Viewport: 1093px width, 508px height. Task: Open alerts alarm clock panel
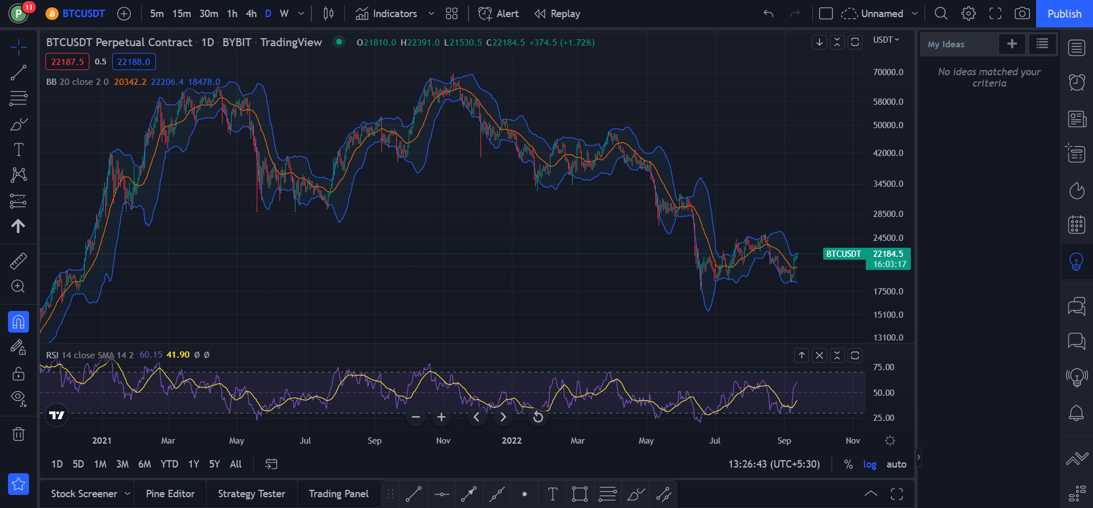tap(1076, 83)
